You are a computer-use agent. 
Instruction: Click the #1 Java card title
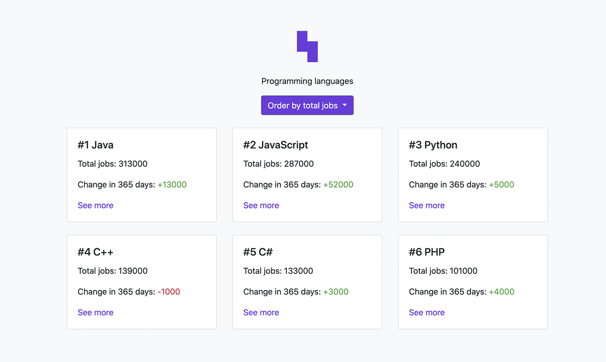(95, 145)
